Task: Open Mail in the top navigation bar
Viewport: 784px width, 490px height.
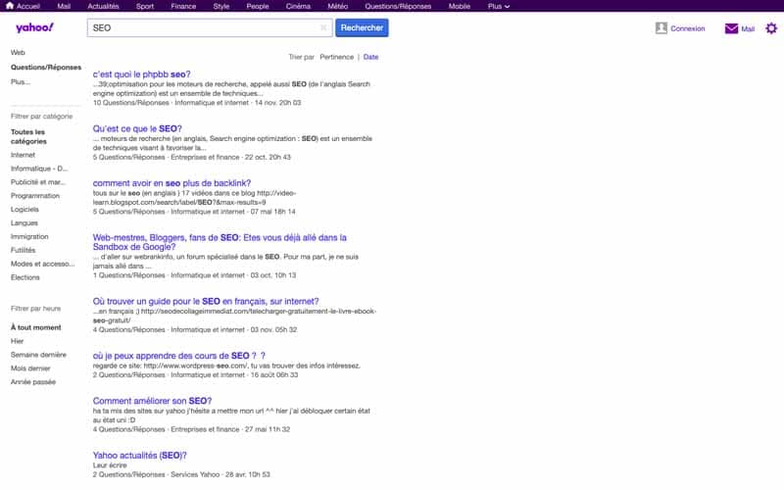Action: coord(64,6)
